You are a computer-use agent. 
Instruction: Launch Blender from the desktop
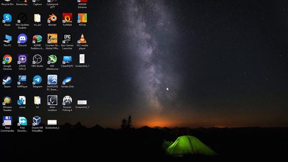tap(52, 19)
